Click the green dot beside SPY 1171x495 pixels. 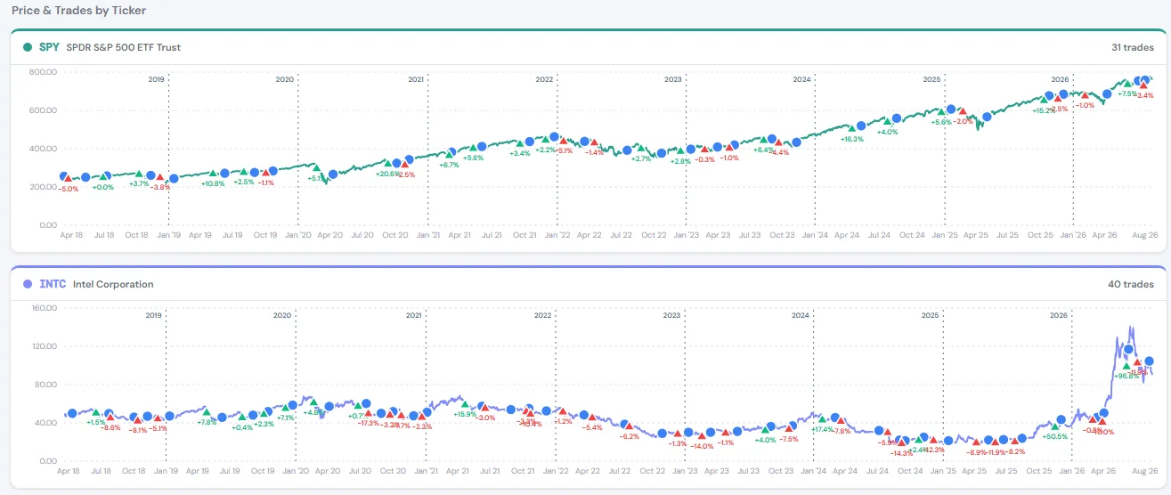tap(28, 47)
